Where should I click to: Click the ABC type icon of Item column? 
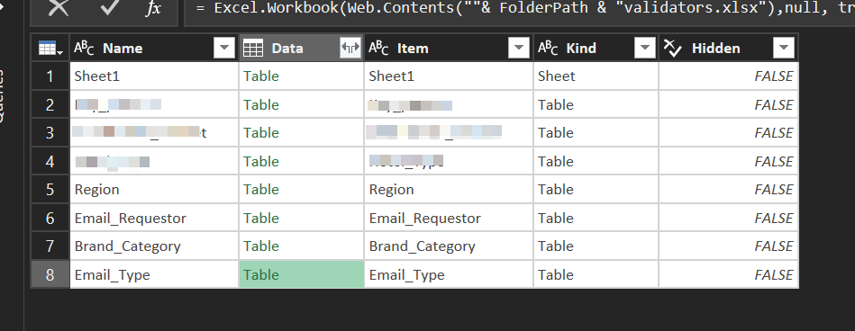point(378,48)
